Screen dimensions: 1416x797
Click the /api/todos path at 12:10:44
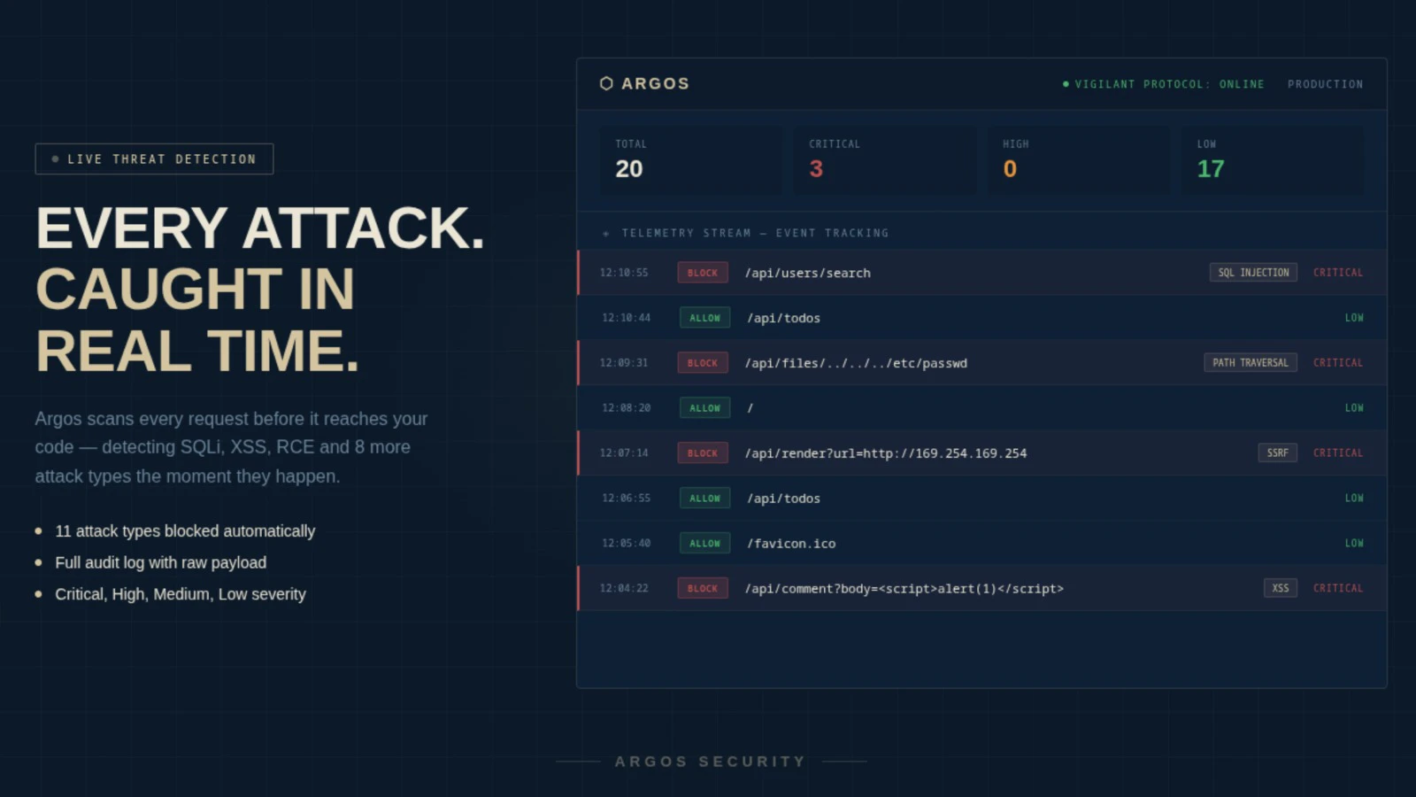784,318
